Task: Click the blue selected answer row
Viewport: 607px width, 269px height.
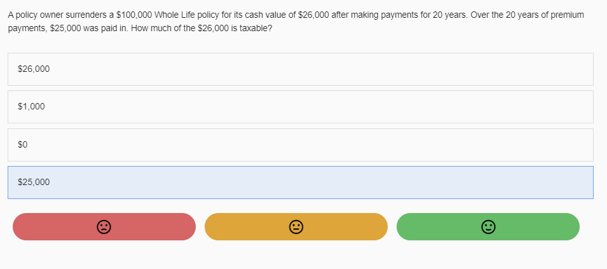Action: click(x=300, y=183)
